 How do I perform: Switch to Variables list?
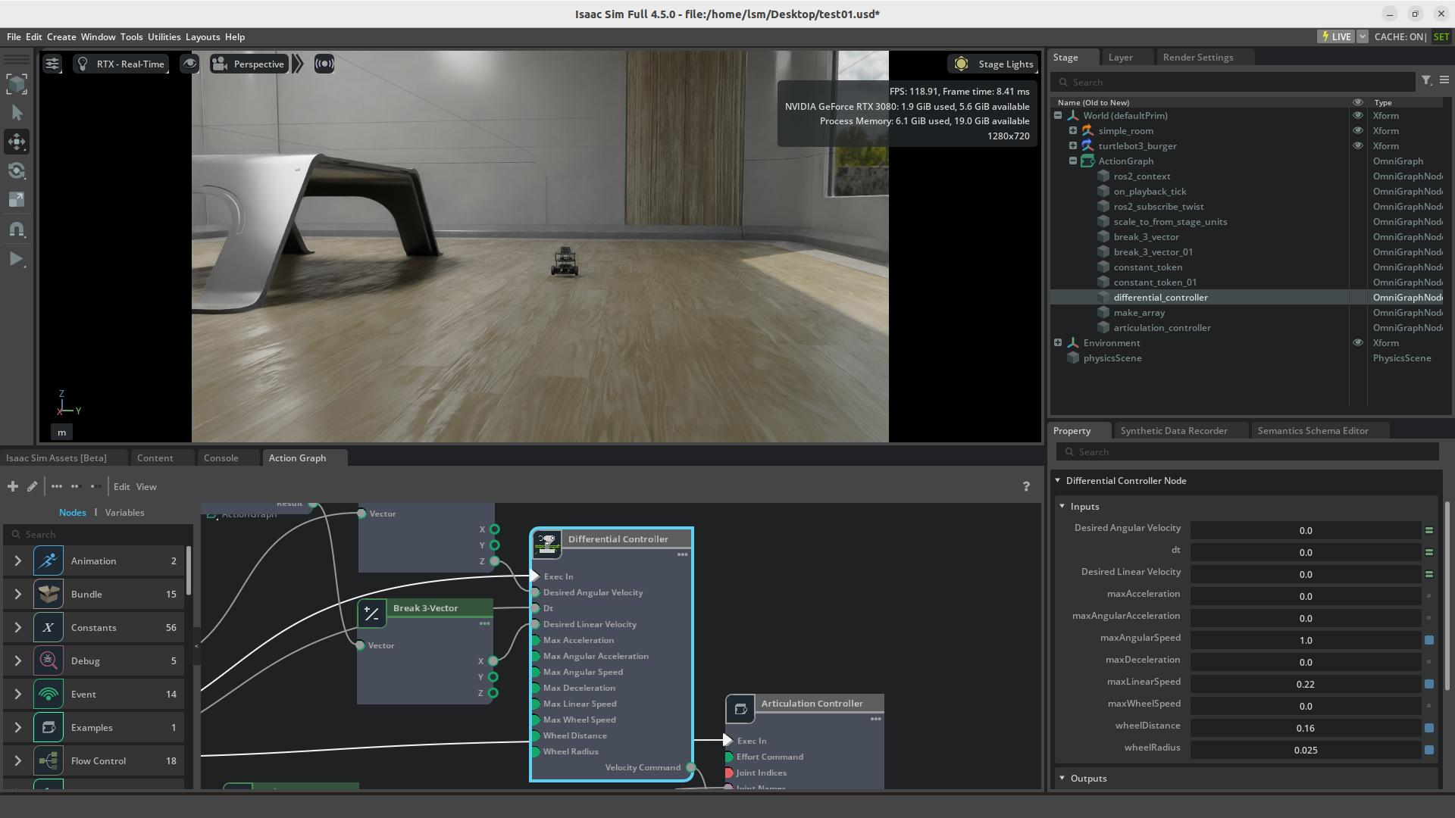coord(125,513)
